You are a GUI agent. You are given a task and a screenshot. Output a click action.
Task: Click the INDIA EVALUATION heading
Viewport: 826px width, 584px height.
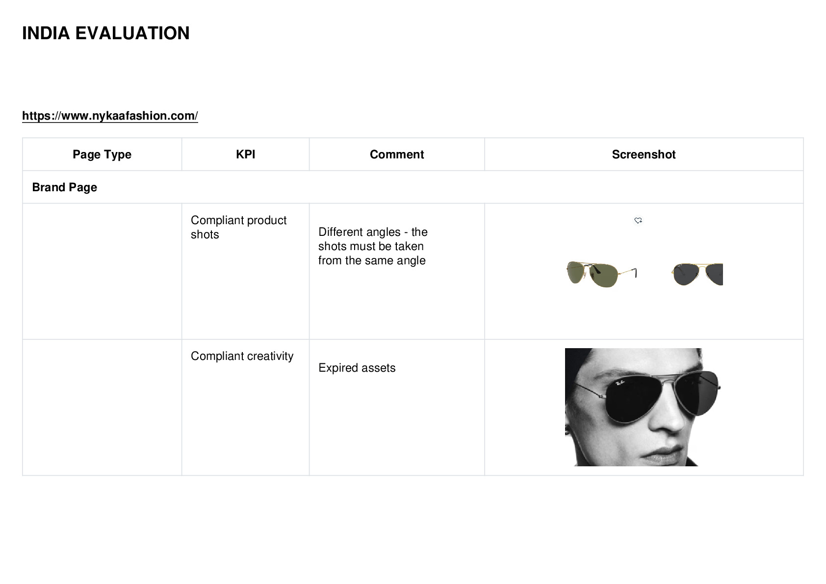tap(106, 33)
